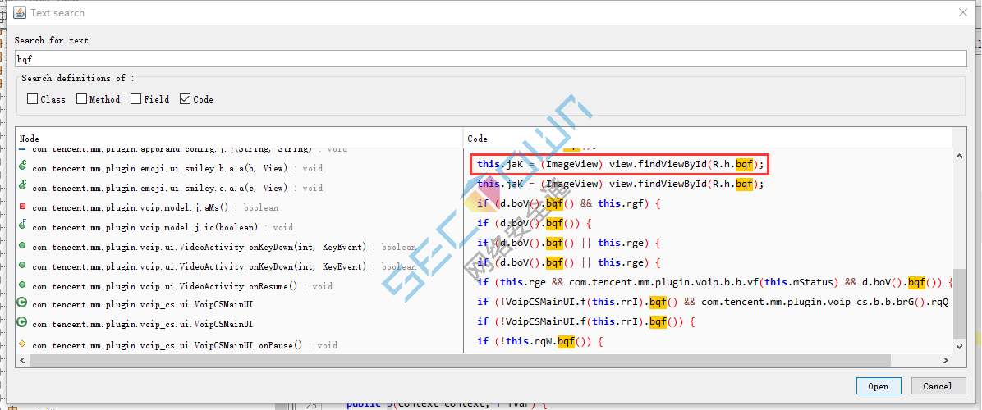This screenshot has height=410, width=982.
Task: Select node text emoji.ui.smiley.c.a.a(c, View)
Action: [x=177, y=188]
